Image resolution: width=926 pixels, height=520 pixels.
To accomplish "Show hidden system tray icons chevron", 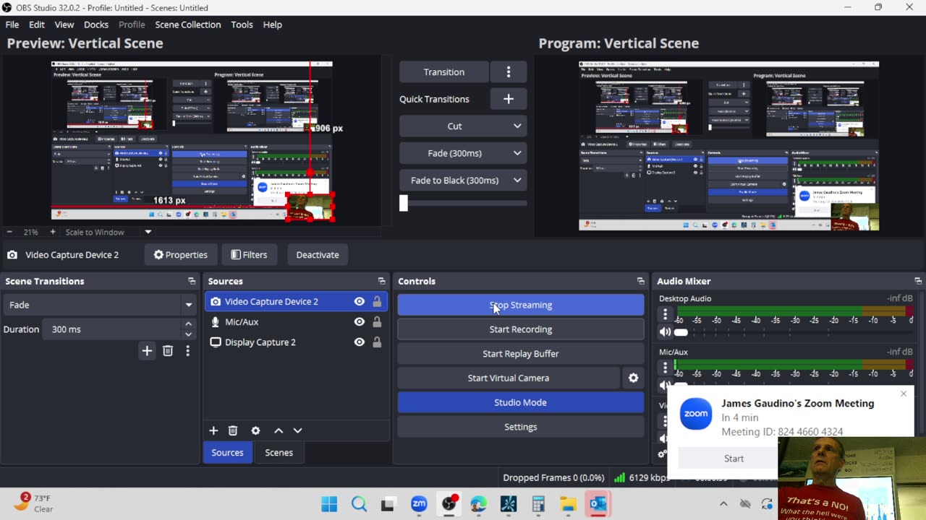I will click(x=723, y=504).
